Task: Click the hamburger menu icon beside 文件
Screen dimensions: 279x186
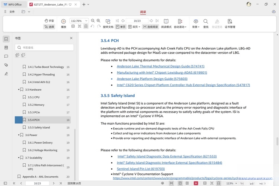Action: tap(5, 12)
